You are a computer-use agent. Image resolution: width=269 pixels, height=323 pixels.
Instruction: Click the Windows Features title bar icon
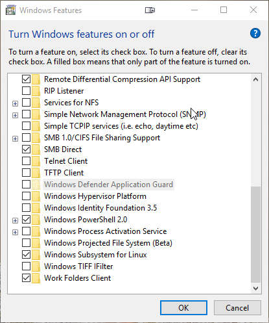coord(10,10)
